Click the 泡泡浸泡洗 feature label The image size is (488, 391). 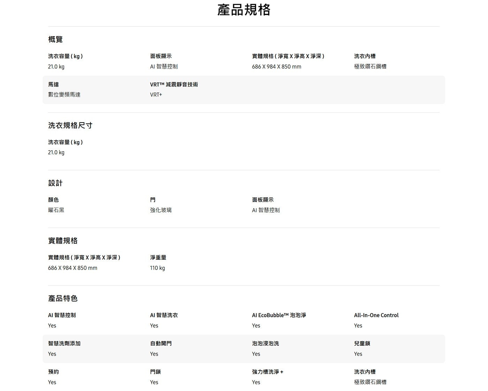pyautogui.click(x=265, y=344)
